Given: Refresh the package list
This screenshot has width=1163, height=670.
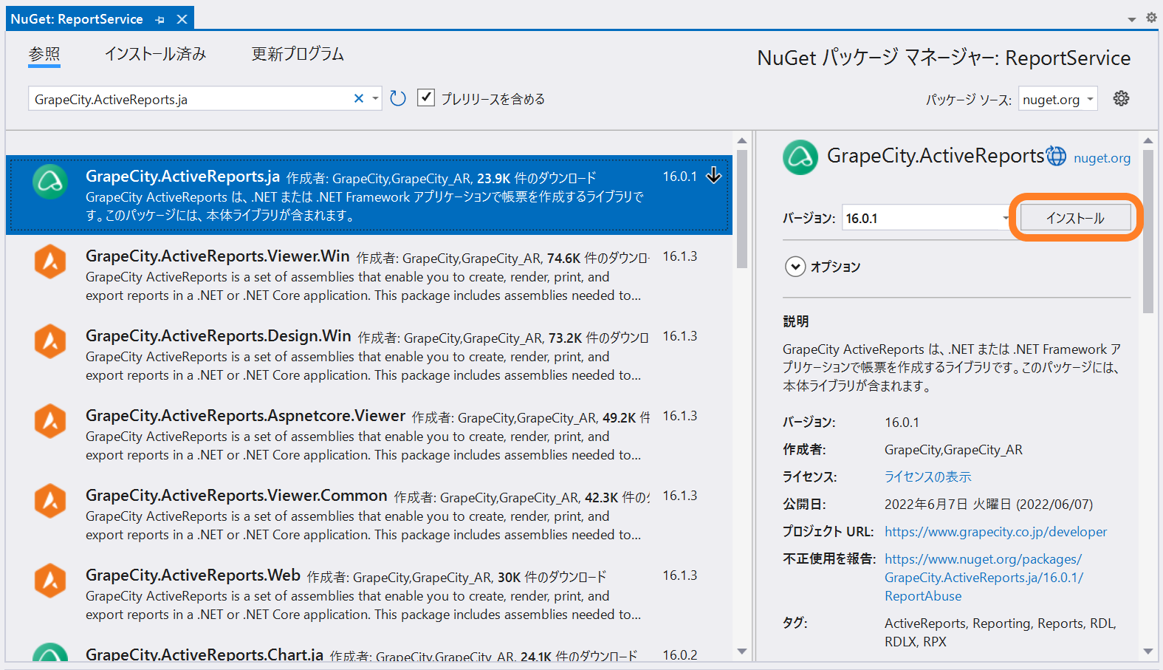Looking at the screenshot, I should pos(398,98).
